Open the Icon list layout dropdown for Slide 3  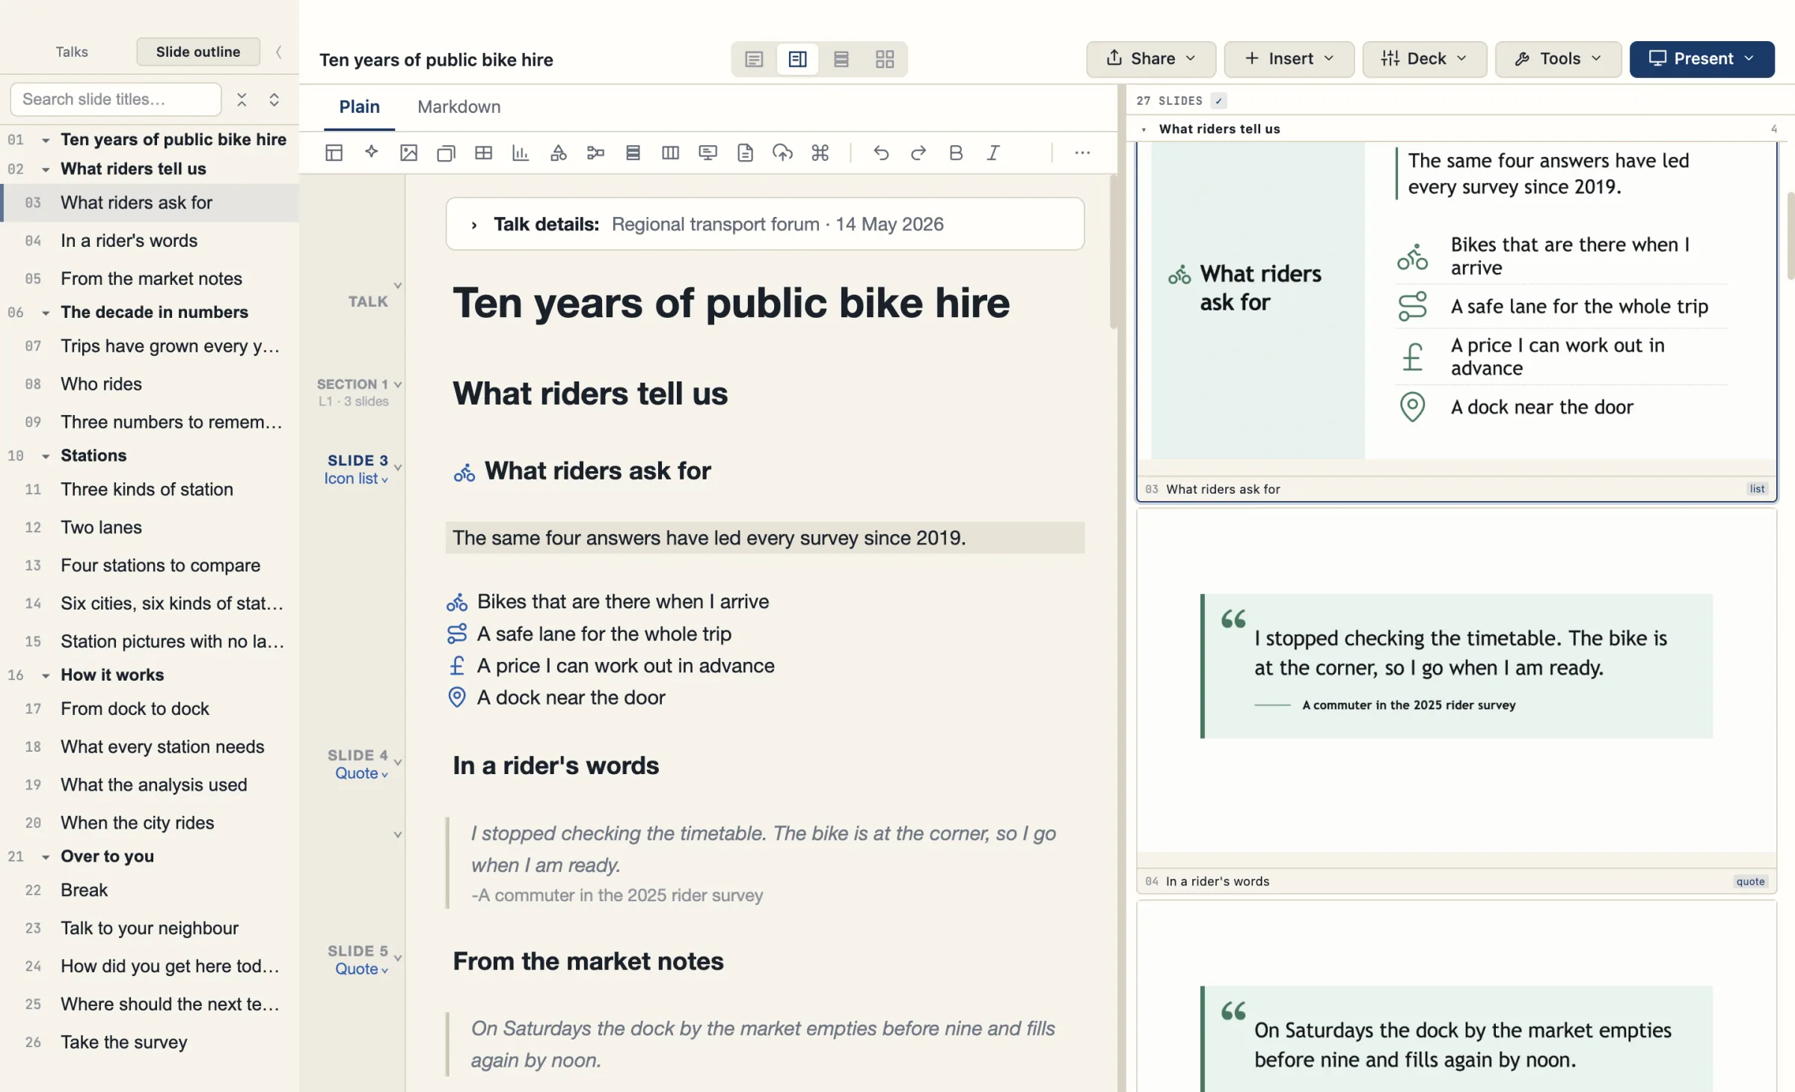coord(356,479)
